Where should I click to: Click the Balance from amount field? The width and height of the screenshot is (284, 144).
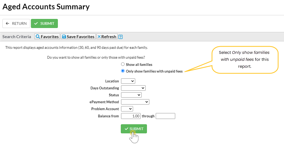[x=131, y=116]
